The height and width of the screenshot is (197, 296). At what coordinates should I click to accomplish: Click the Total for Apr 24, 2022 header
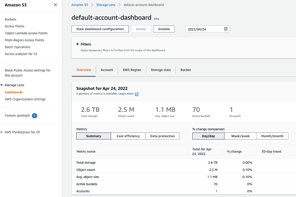pos(202,152)
